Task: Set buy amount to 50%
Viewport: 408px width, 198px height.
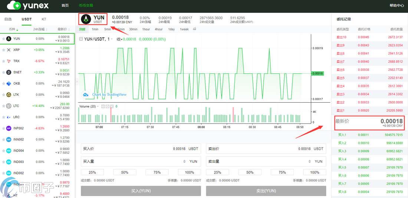Action: pos(125,172)
